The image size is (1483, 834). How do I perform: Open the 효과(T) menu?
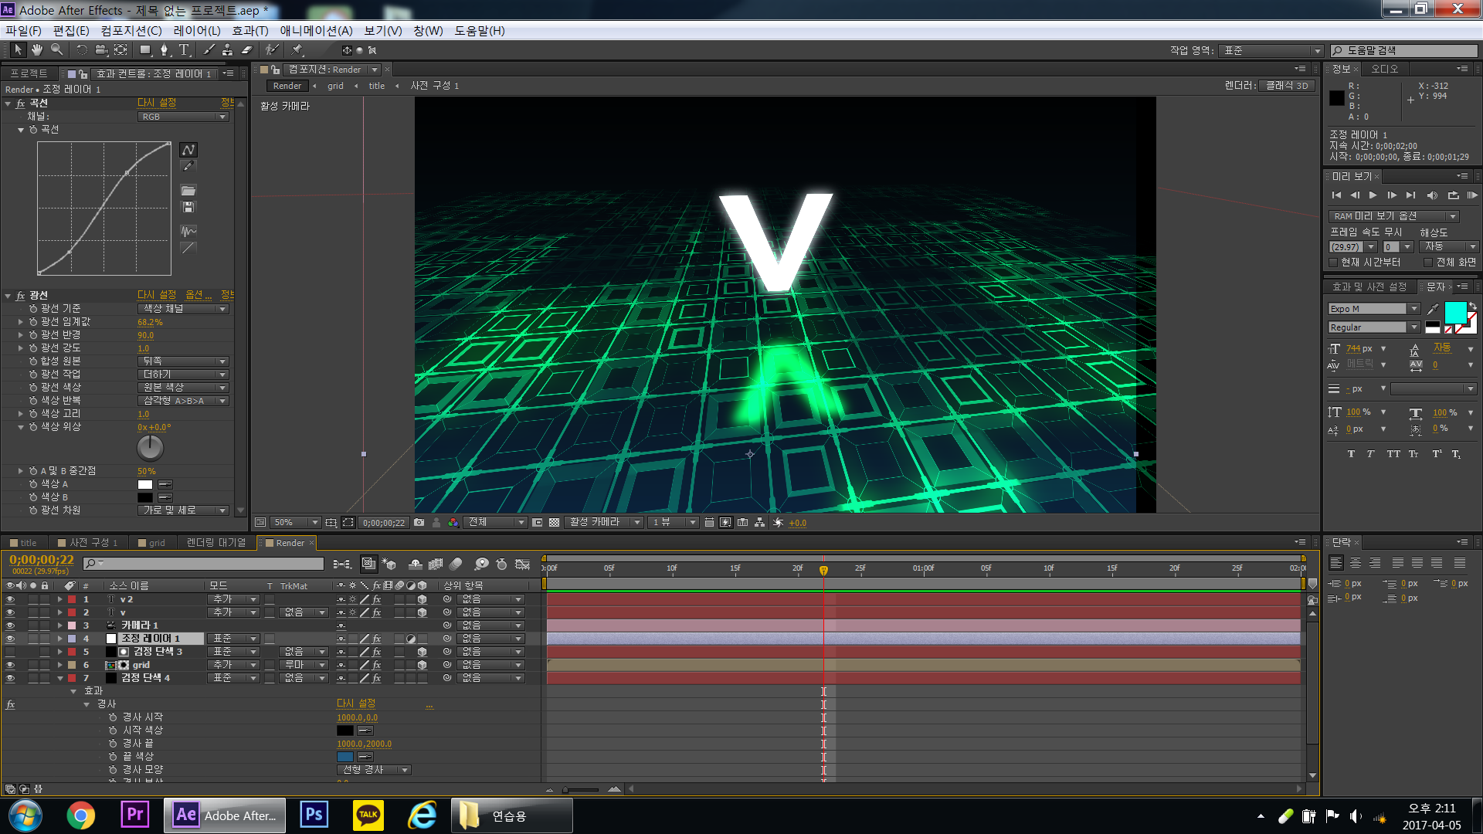point(250,31)
